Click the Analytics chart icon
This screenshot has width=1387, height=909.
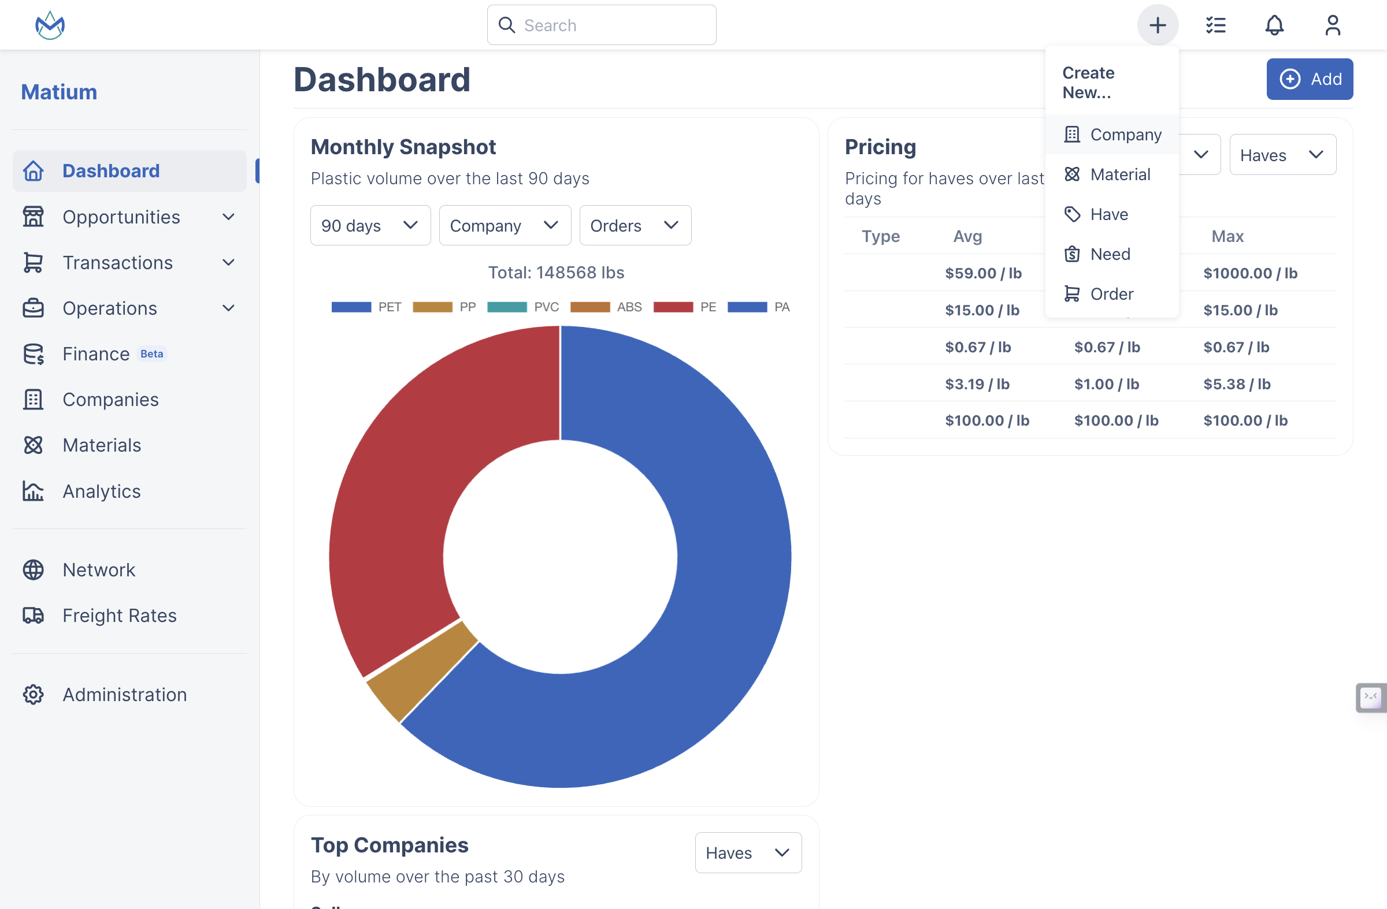click(33, 491)
